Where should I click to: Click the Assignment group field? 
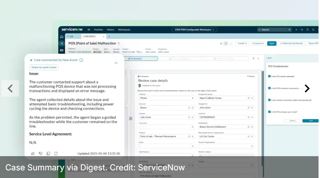pos(226,98)
